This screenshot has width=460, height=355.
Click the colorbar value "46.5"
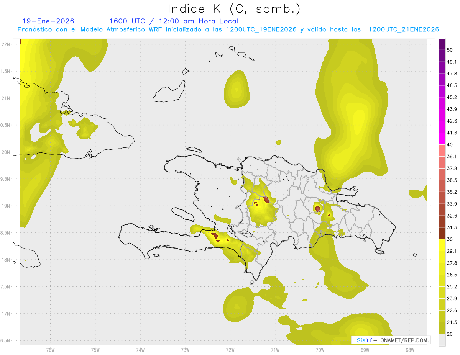pyautogui.click(x=452, y=85)
